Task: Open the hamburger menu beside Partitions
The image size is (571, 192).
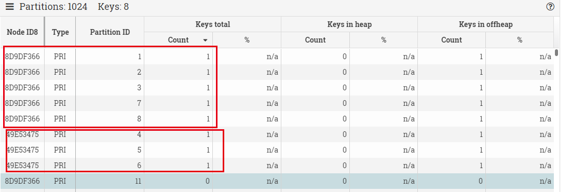Action: click(10, 7)
